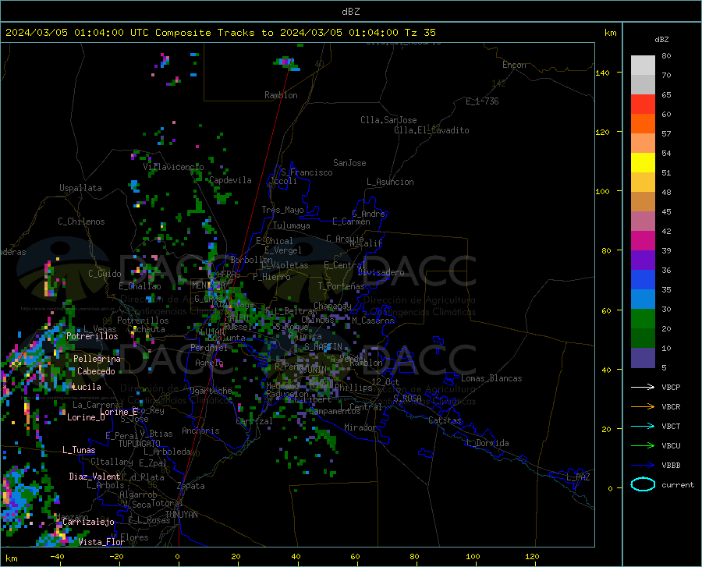
Task: Click the Ramblon label near the top
Action: (281, 95)
